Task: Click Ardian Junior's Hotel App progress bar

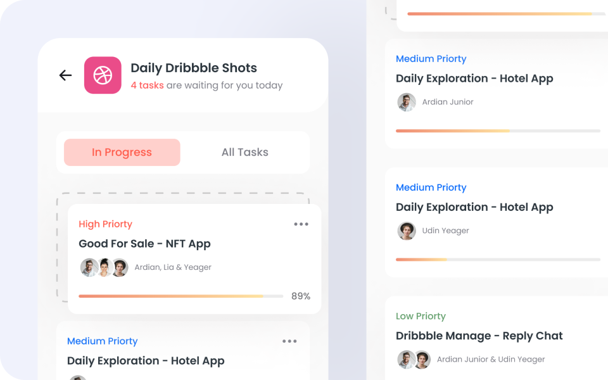Action: coord(498,131)
